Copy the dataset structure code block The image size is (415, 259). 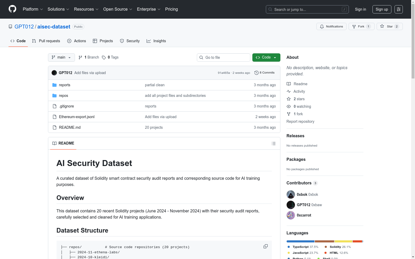tap(266, 246)
